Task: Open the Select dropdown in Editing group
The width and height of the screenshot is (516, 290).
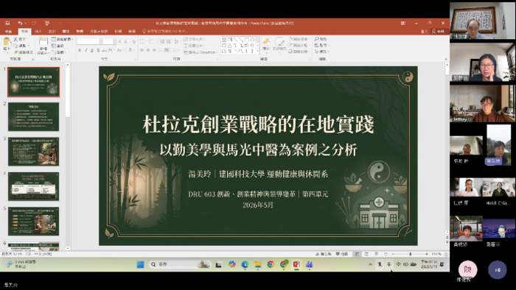Action: (x=323, y=52)
